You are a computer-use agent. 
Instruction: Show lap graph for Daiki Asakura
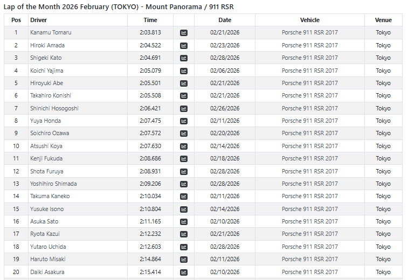[184, 272]
